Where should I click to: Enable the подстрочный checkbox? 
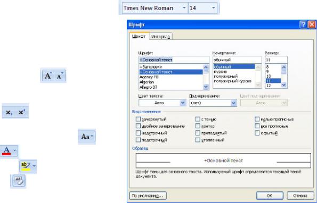[x=138, y=140]
